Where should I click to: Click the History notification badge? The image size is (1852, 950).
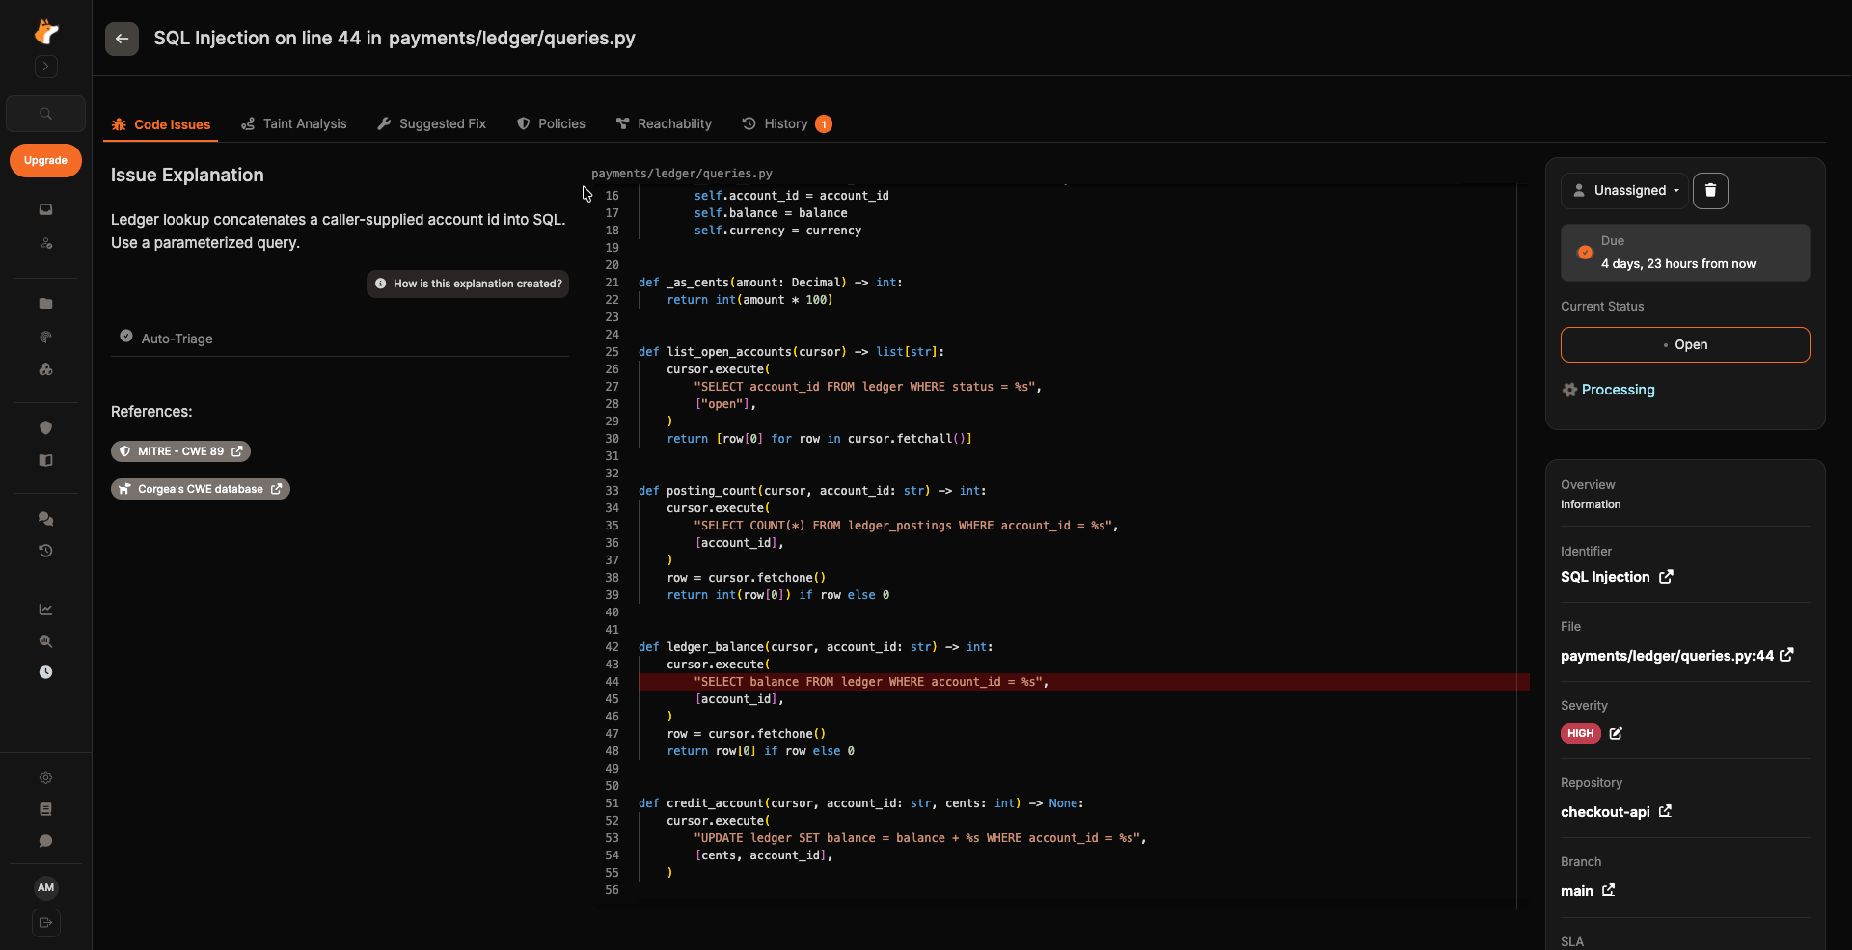[824, 124]
